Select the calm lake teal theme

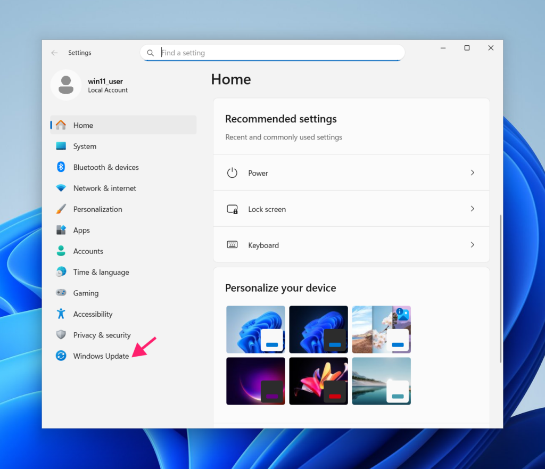pyautogui.click(x=381, y=381)
